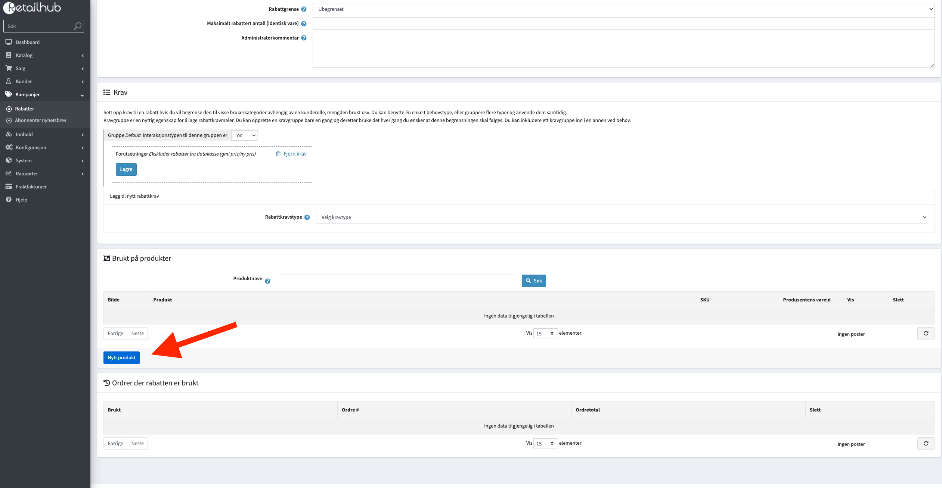
Task: Click the Rabattgrense help question icon
Action: coord(304,9)
